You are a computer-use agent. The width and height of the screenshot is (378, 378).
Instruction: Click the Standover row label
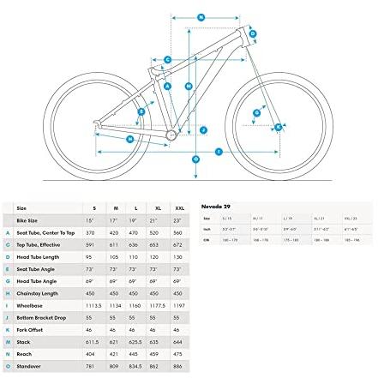pyautogui.click(x=28, y=366)
